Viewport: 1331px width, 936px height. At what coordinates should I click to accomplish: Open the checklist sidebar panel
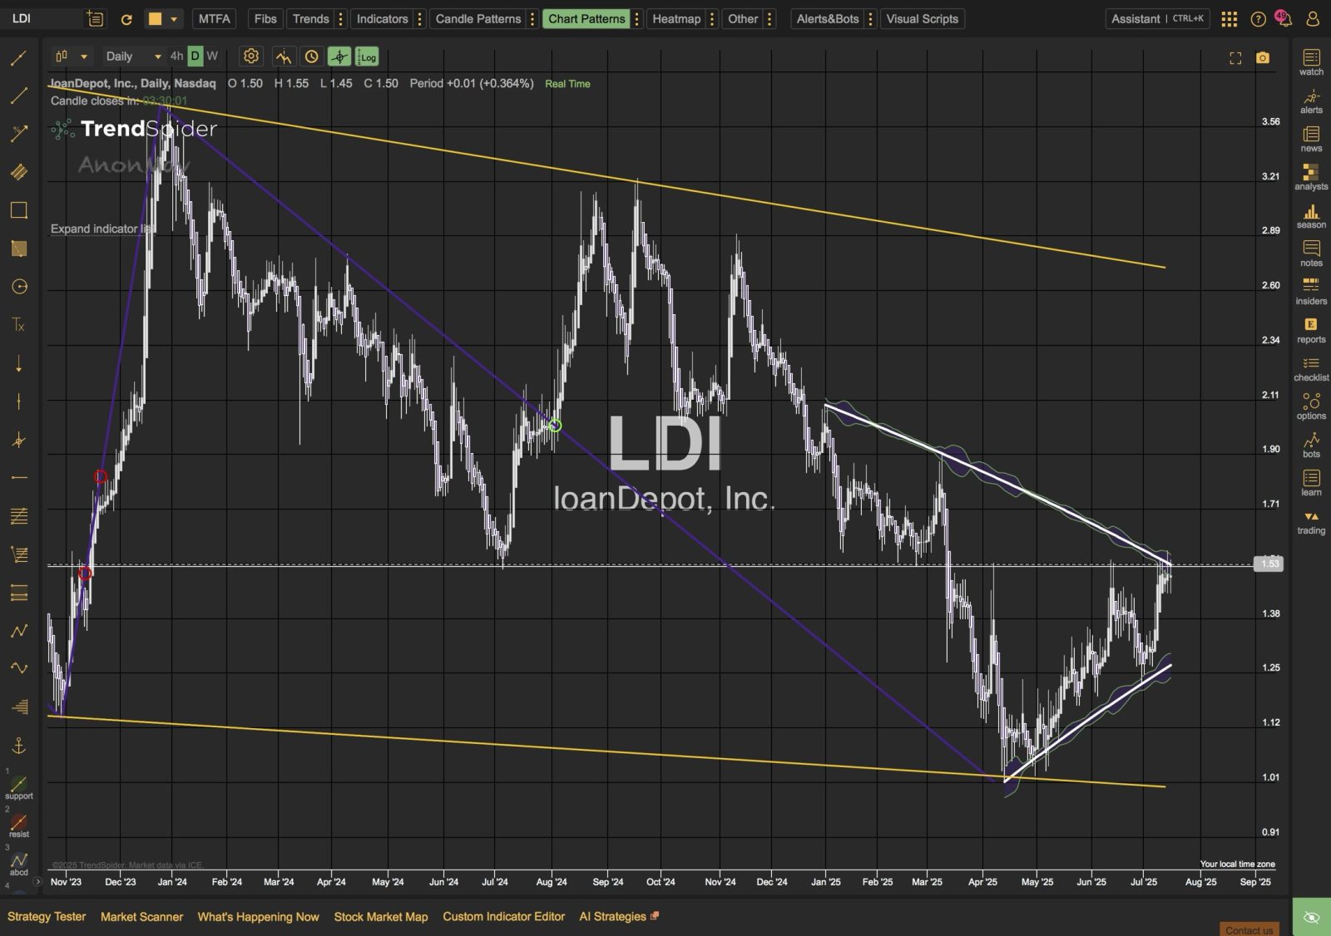coord(1311,368)
